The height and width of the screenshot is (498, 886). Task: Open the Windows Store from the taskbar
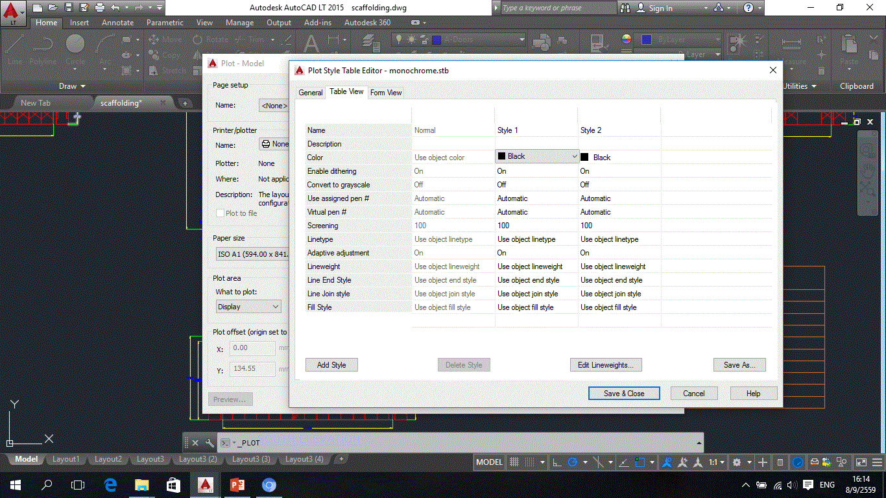click(x=173, y=484)
